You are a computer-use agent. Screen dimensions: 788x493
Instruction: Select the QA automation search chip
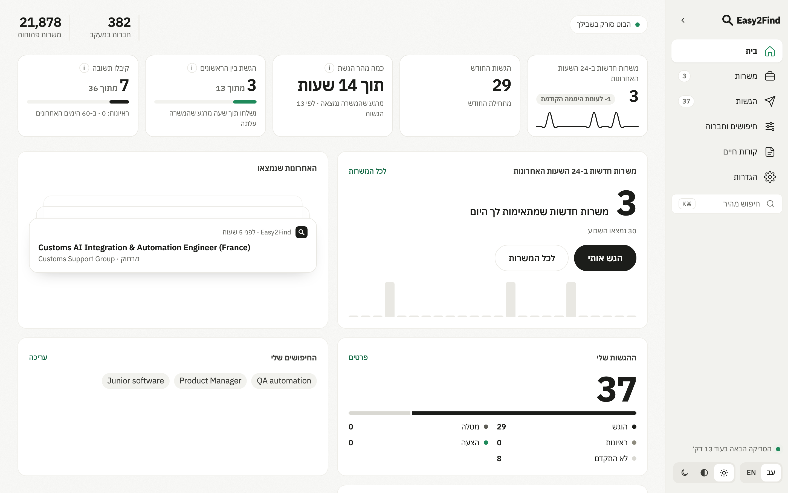coord(284,380)
